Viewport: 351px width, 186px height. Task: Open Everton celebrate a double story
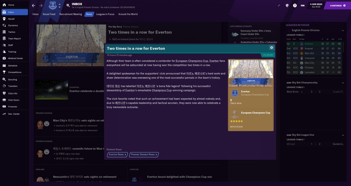point(86,91)
